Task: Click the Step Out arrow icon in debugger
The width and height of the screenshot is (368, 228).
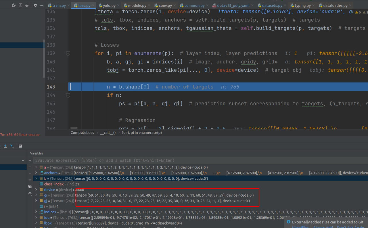Action: click(x=5, y=146)
